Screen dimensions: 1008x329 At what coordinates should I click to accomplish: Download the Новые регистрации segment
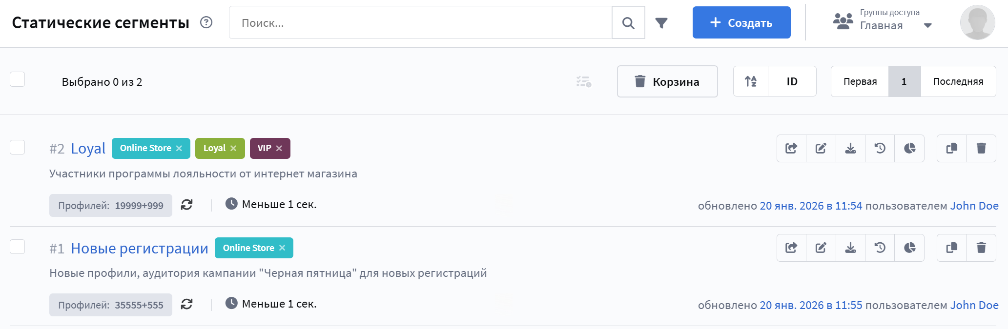click(850, 248)
